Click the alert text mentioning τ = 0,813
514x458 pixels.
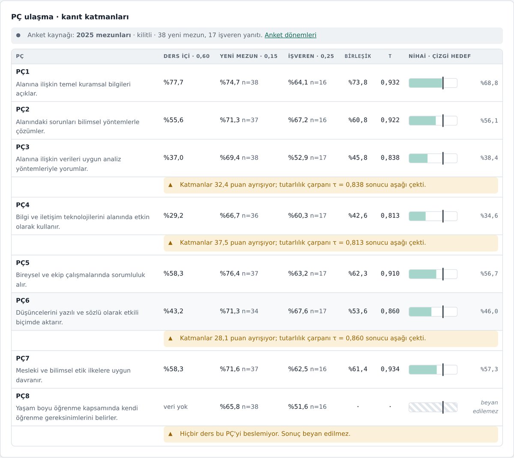point(303,243)
